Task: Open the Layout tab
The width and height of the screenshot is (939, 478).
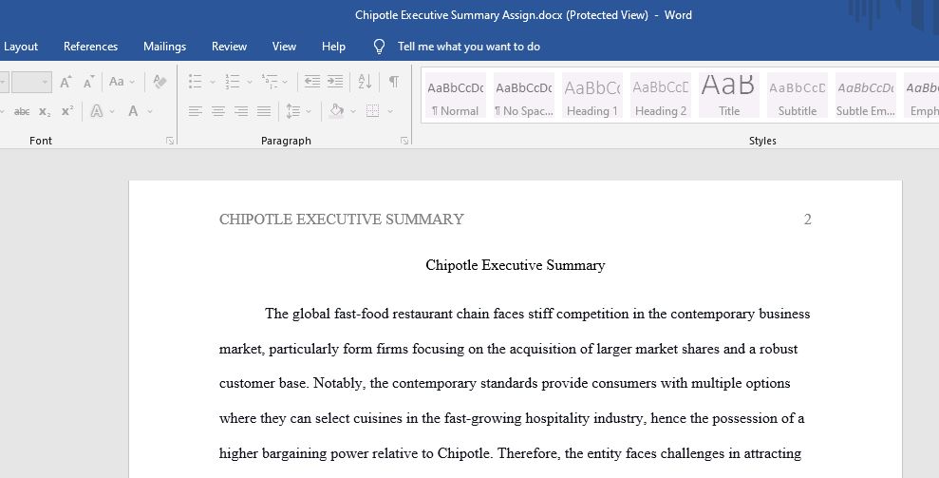Action: (x=21, y=47)
